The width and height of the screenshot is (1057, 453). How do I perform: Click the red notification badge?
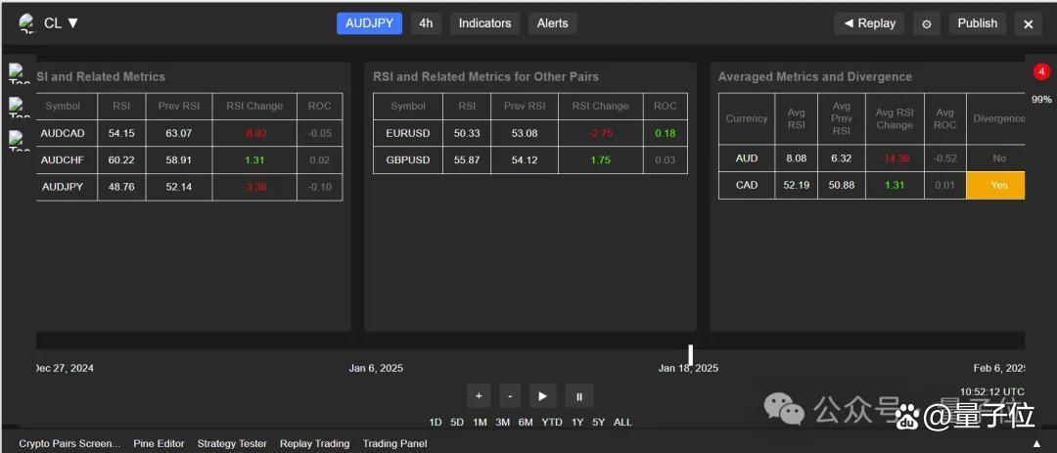click(1041, 72)
